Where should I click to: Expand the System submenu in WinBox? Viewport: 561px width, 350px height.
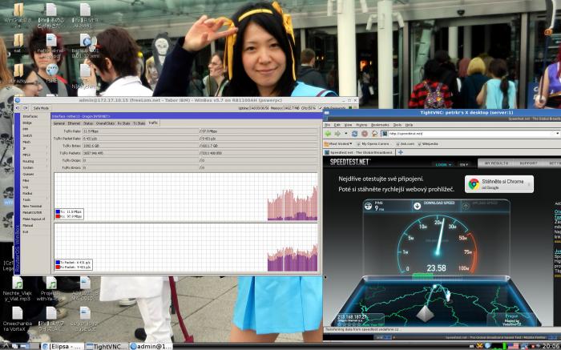(28, 167)
